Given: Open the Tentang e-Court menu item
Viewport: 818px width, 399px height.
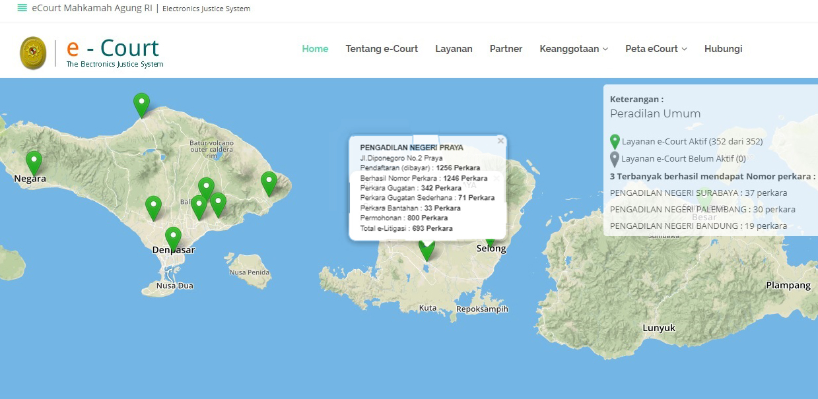Looking at the screenshot, I should (x=382, y=49).
